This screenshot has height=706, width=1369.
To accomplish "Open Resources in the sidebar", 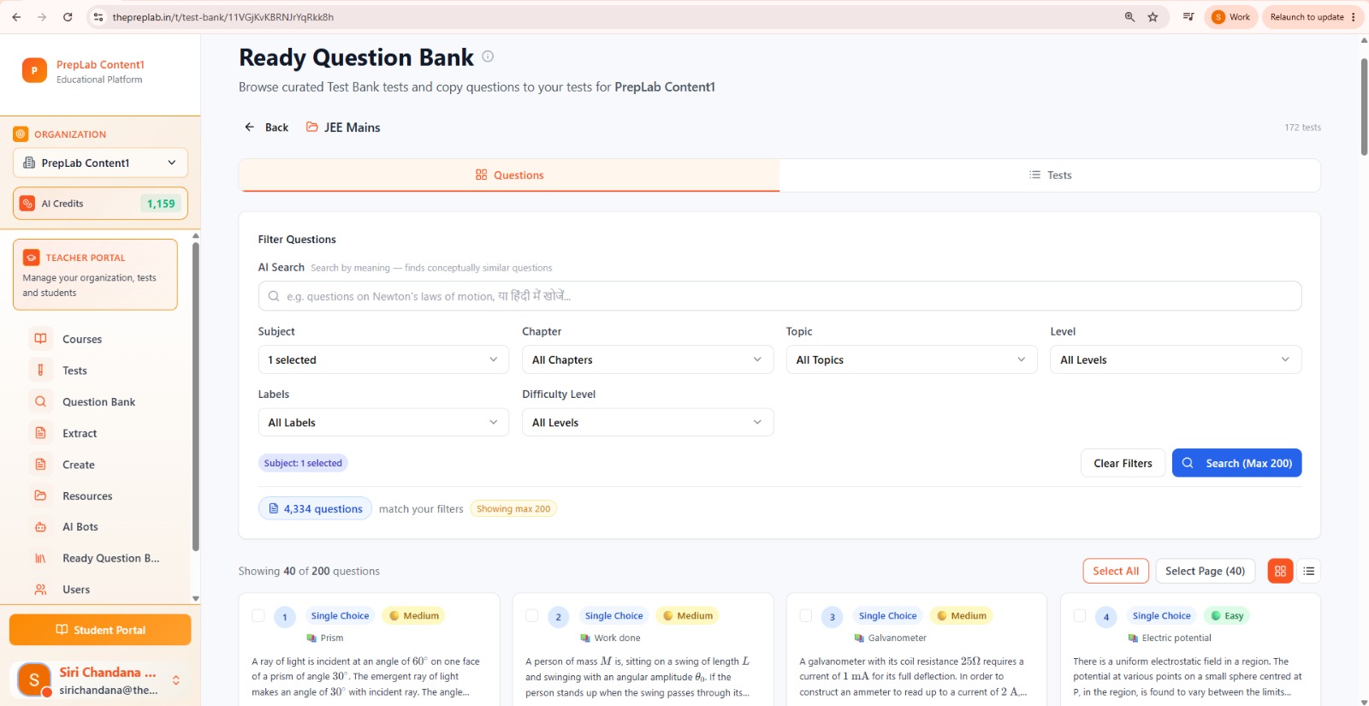I will (87, 495).
